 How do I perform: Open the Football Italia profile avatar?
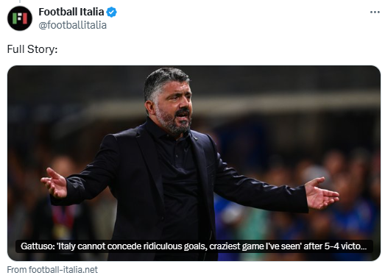(20, 18)
